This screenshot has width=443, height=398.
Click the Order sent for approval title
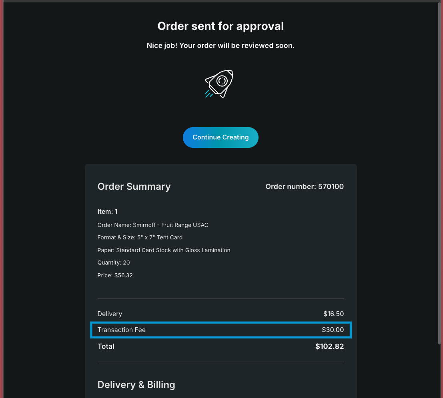(220, 26)
